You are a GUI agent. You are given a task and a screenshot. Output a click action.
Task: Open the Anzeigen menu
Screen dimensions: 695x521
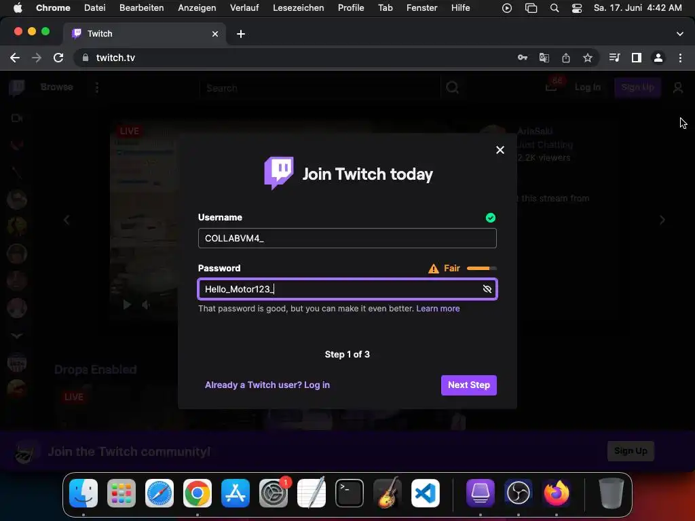(197, 7)
